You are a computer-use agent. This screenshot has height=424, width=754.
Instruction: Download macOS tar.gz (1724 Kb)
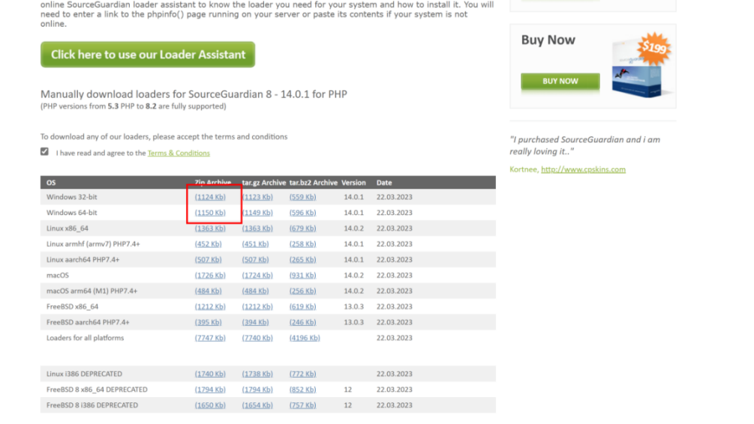[257, 276]
